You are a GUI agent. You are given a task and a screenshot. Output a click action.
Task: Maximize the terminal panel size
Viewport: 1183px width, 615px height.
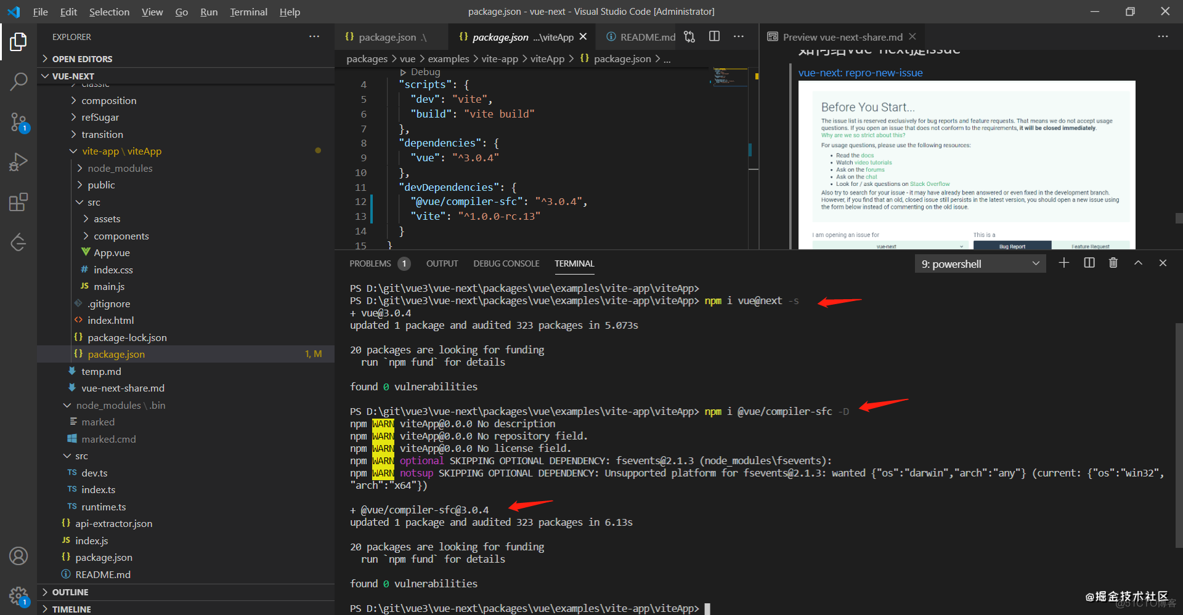click(1138, 263)
